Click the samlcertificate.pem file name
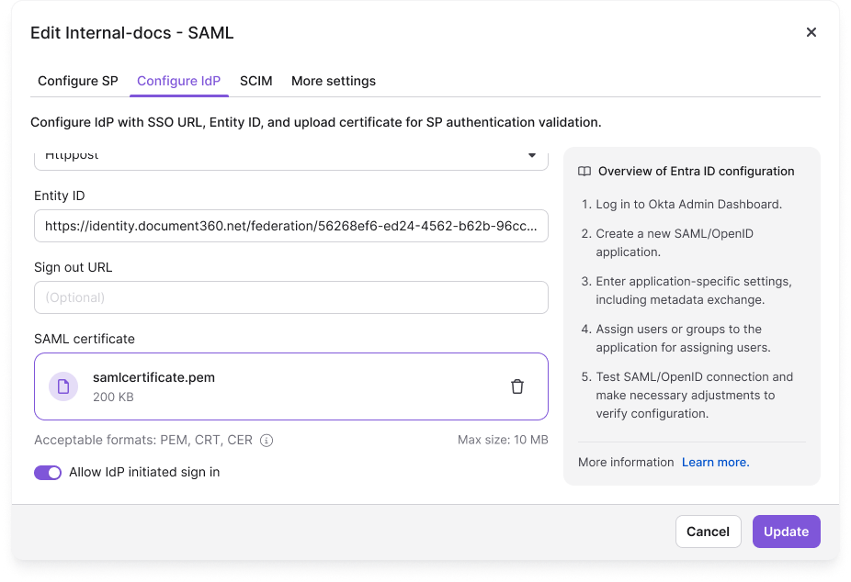The height and width of the screenshot is (582, 851). [x=153, y=377]
